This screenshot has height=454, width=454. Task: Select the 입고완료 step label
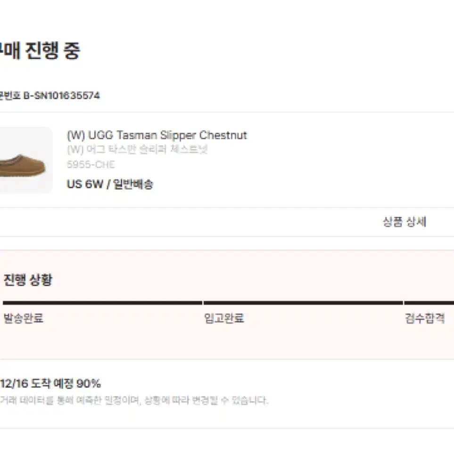(224, 318)
